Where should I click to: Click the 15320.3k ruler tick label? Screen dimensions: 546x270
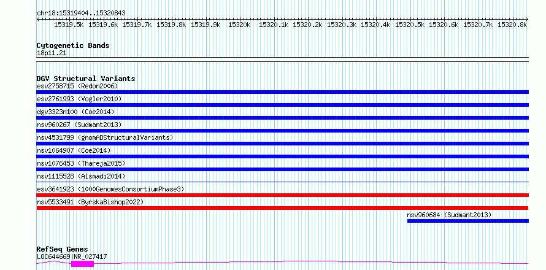pyautogui.click(x=342, y=25)
